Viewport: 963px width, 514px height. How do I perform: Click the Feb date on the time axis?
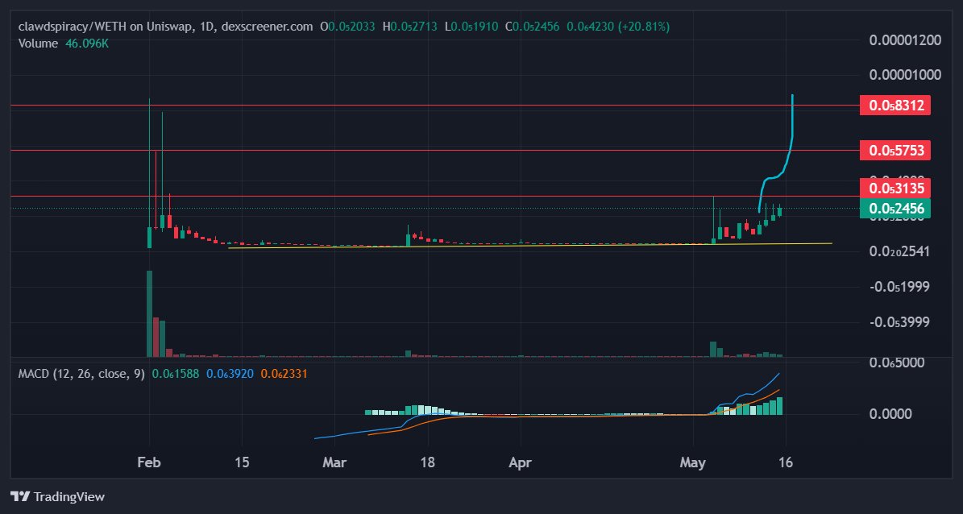point(149,461)
